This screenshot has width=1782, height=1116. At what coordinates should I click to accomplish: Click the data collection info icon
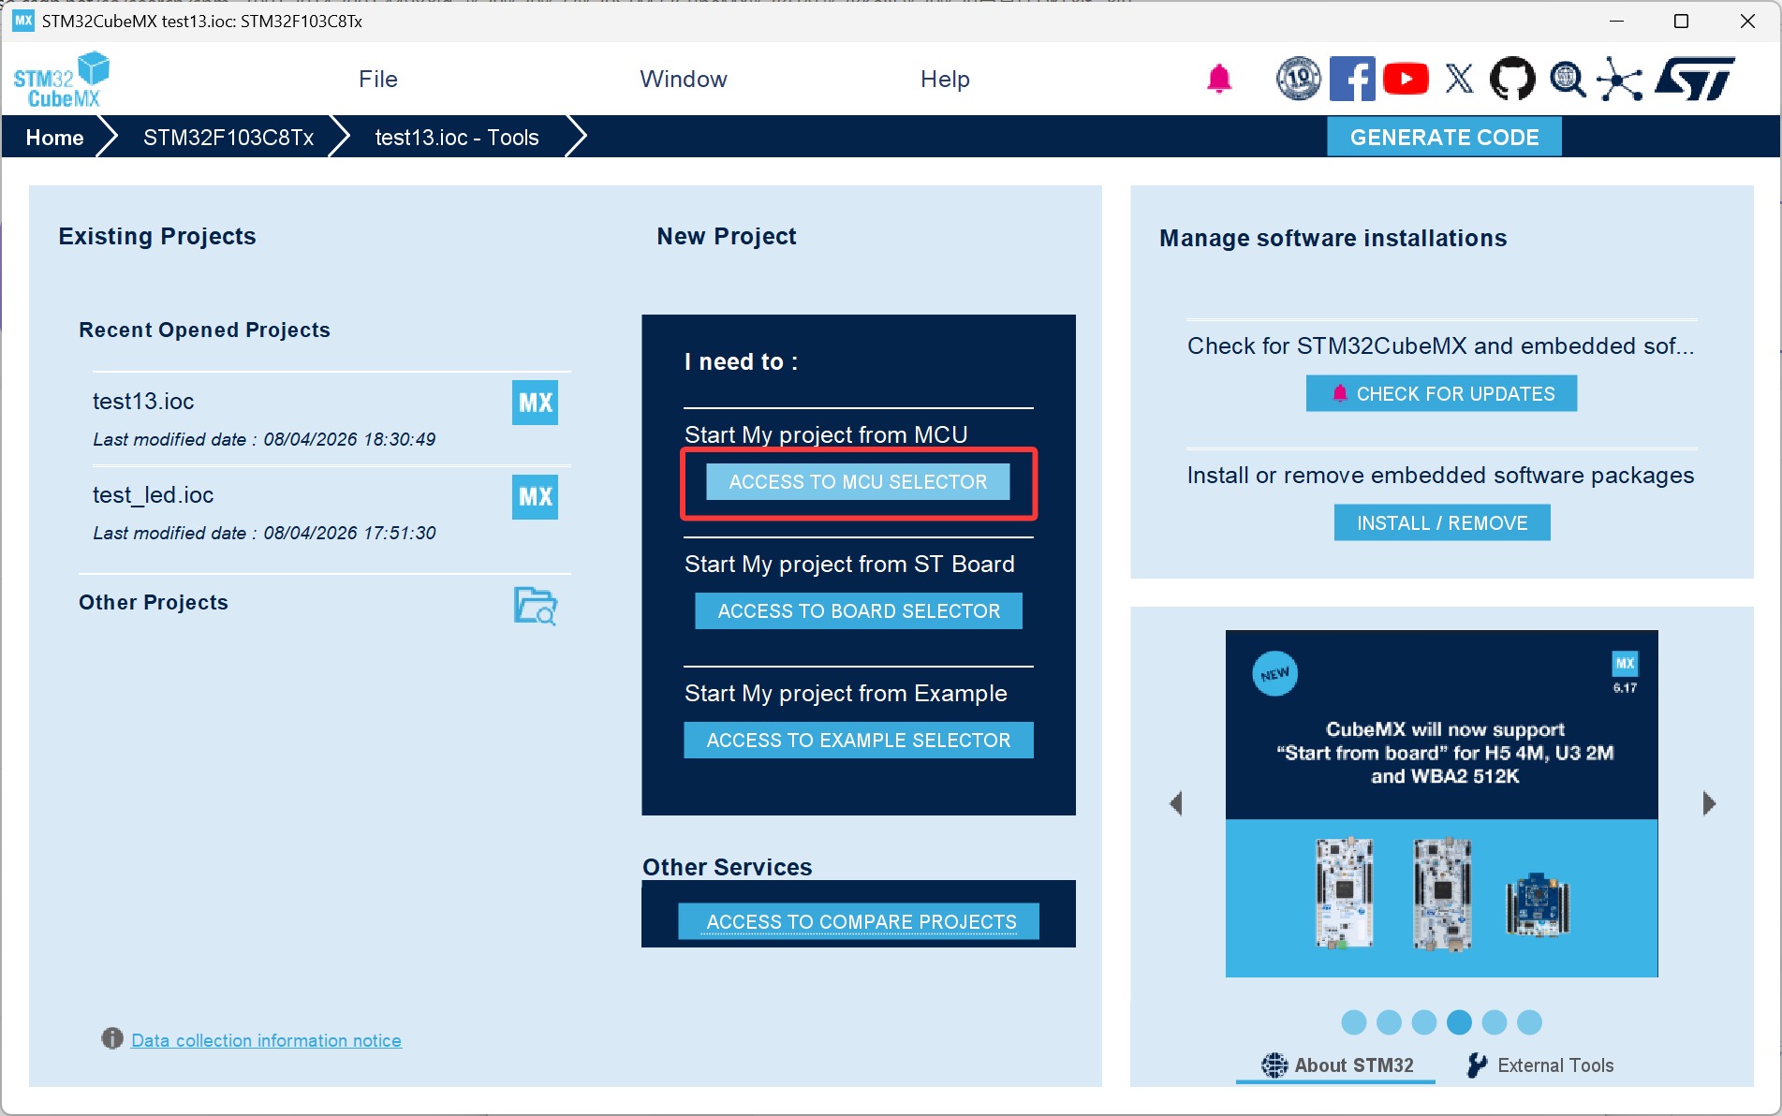[112, 1038]
